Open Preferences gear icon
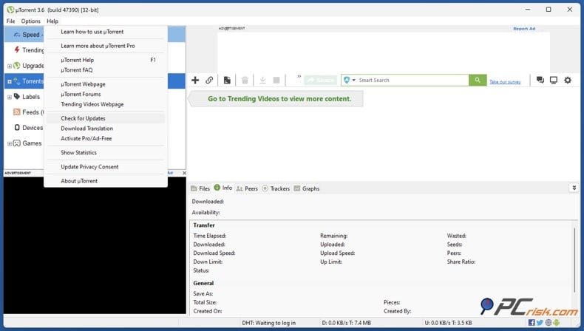This screenshot has width=584, height=331. [568, 80]
